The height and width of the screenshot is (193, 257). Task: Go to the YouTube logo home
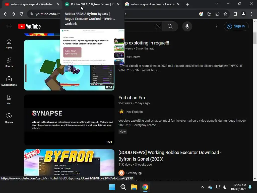(29, 26)
